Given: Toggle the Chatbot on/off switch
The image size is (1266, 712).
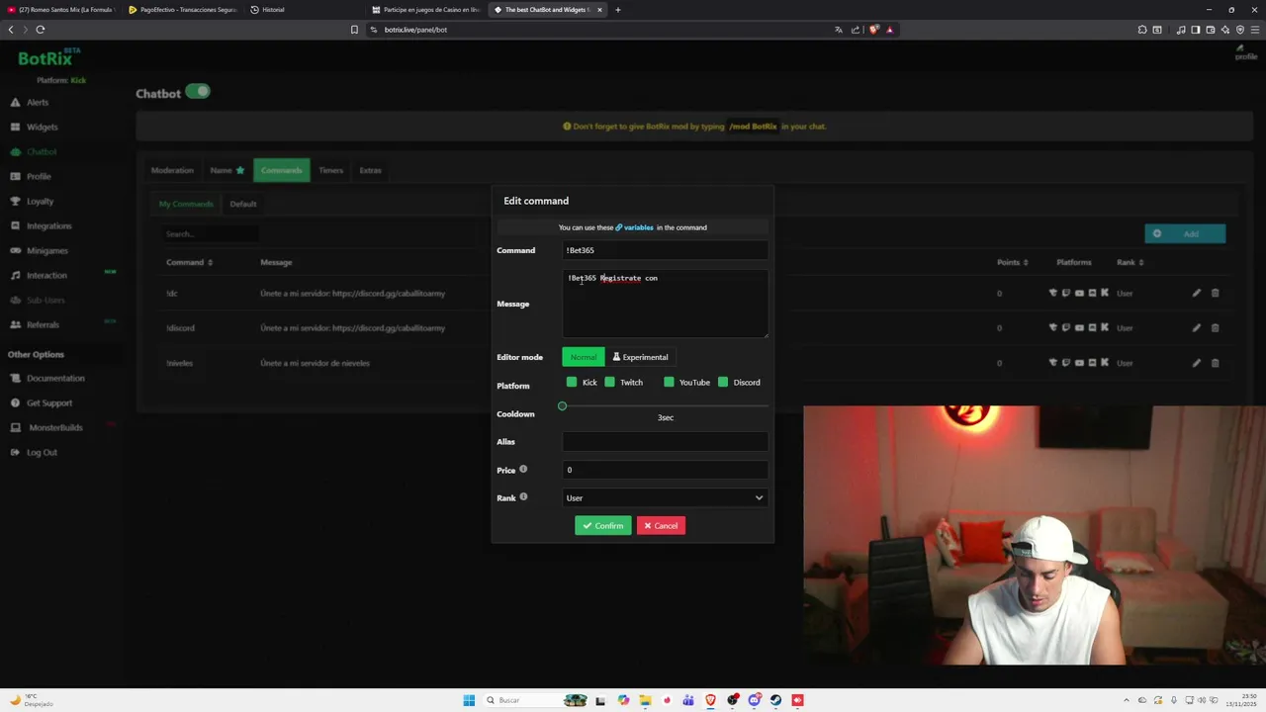Looking at the screenshot, I should click(x=198, y=92).
